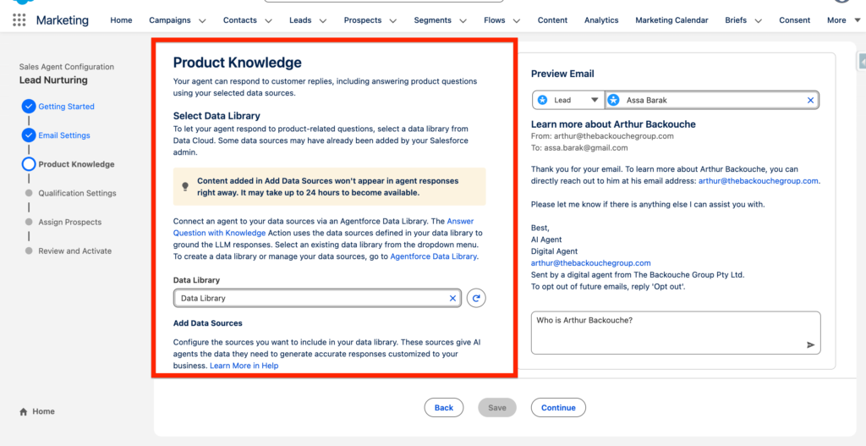
Task: Click the Home icon at bottom left
Action: tap(24, 411)
